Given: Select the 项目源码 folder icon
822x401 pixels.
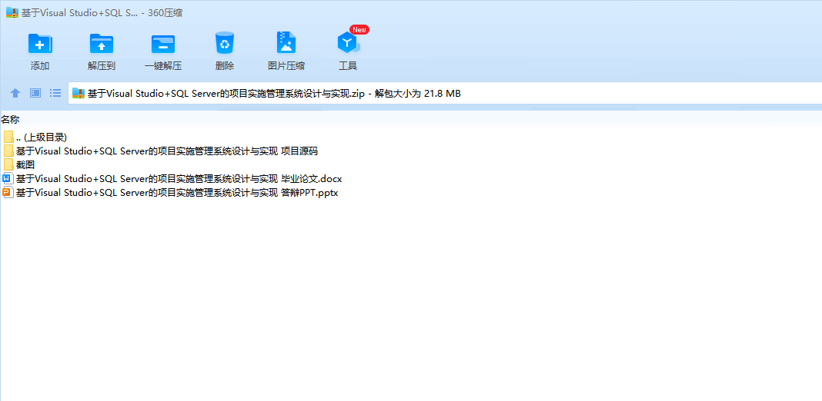Looking at the screenshot, I should point(8,151).
